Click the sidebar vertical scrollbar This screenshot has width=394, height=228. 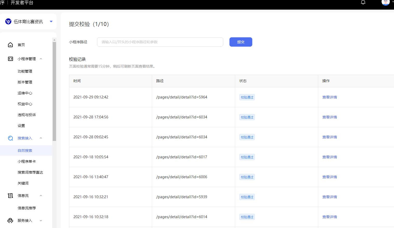54,91
